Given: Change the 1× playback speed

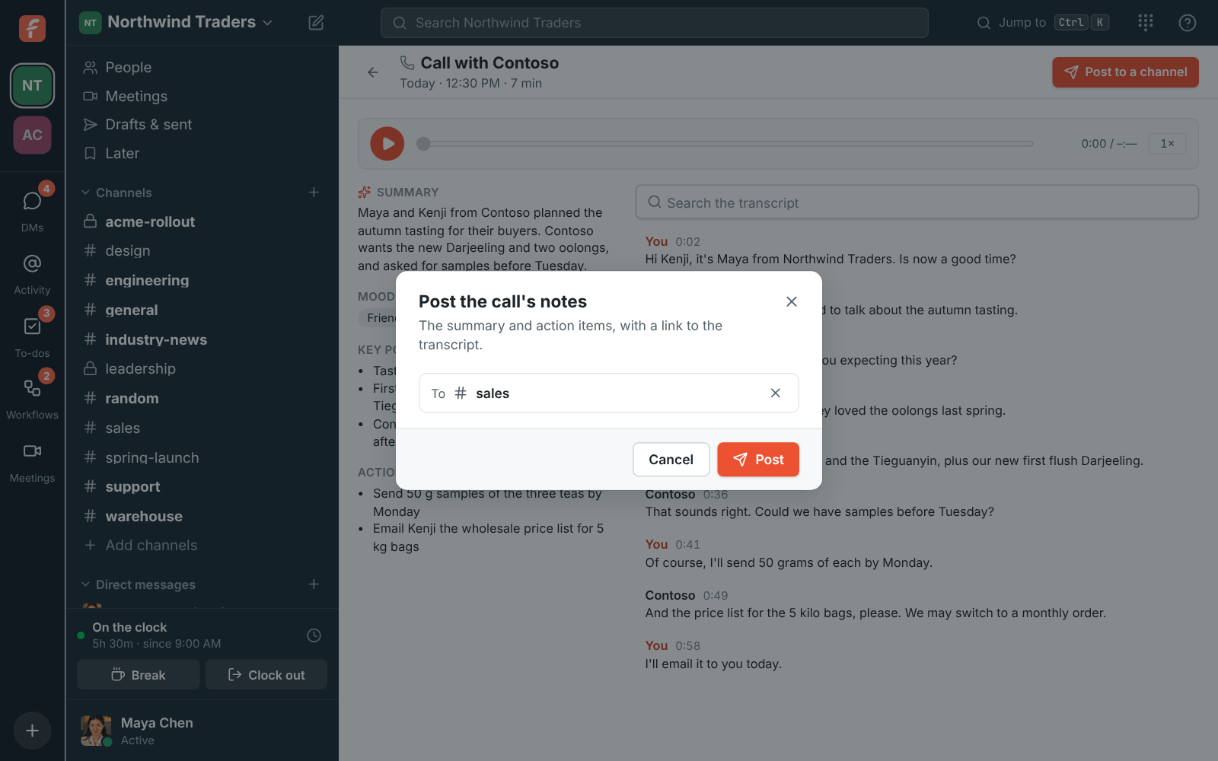Looking at the screenshot, I should click(1167, 144).
